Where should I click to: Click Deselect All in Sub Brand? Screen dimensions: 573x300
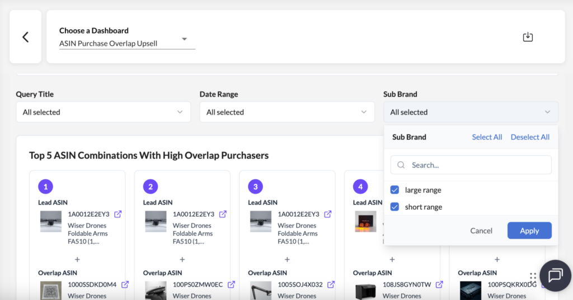[530, 137]
